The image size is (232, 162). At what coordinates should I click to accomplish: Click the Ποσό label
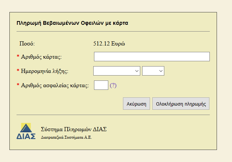[x=27, y=44]
